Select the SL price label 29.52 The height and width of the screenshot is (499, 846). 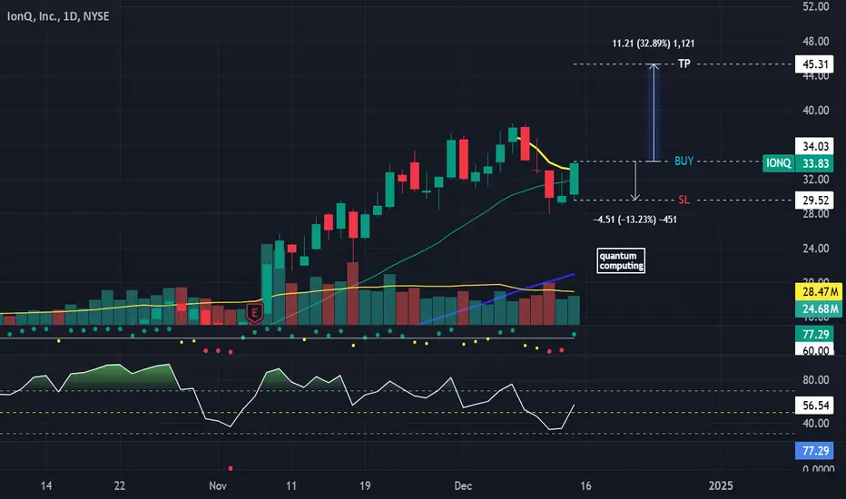814,201
